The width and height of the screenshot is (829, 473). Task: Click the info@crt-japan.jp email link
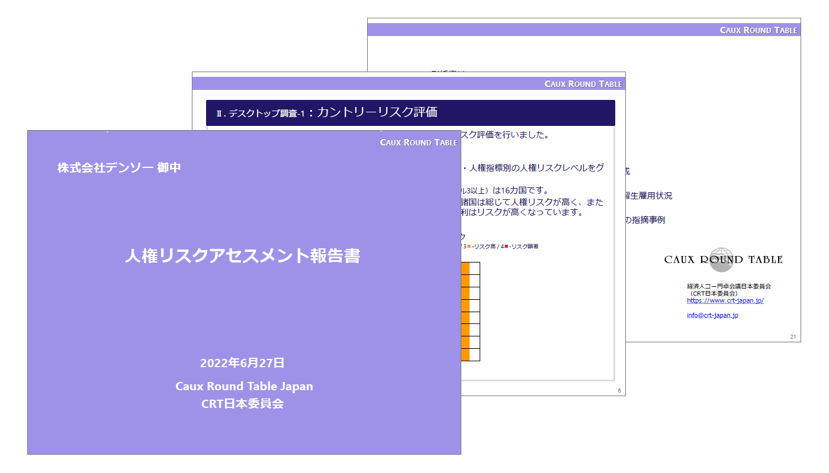[x=712, y=315]
